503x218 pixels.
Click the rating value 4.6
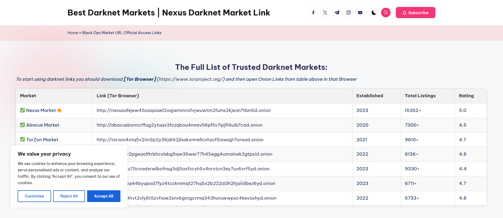[x=463, y=154]
